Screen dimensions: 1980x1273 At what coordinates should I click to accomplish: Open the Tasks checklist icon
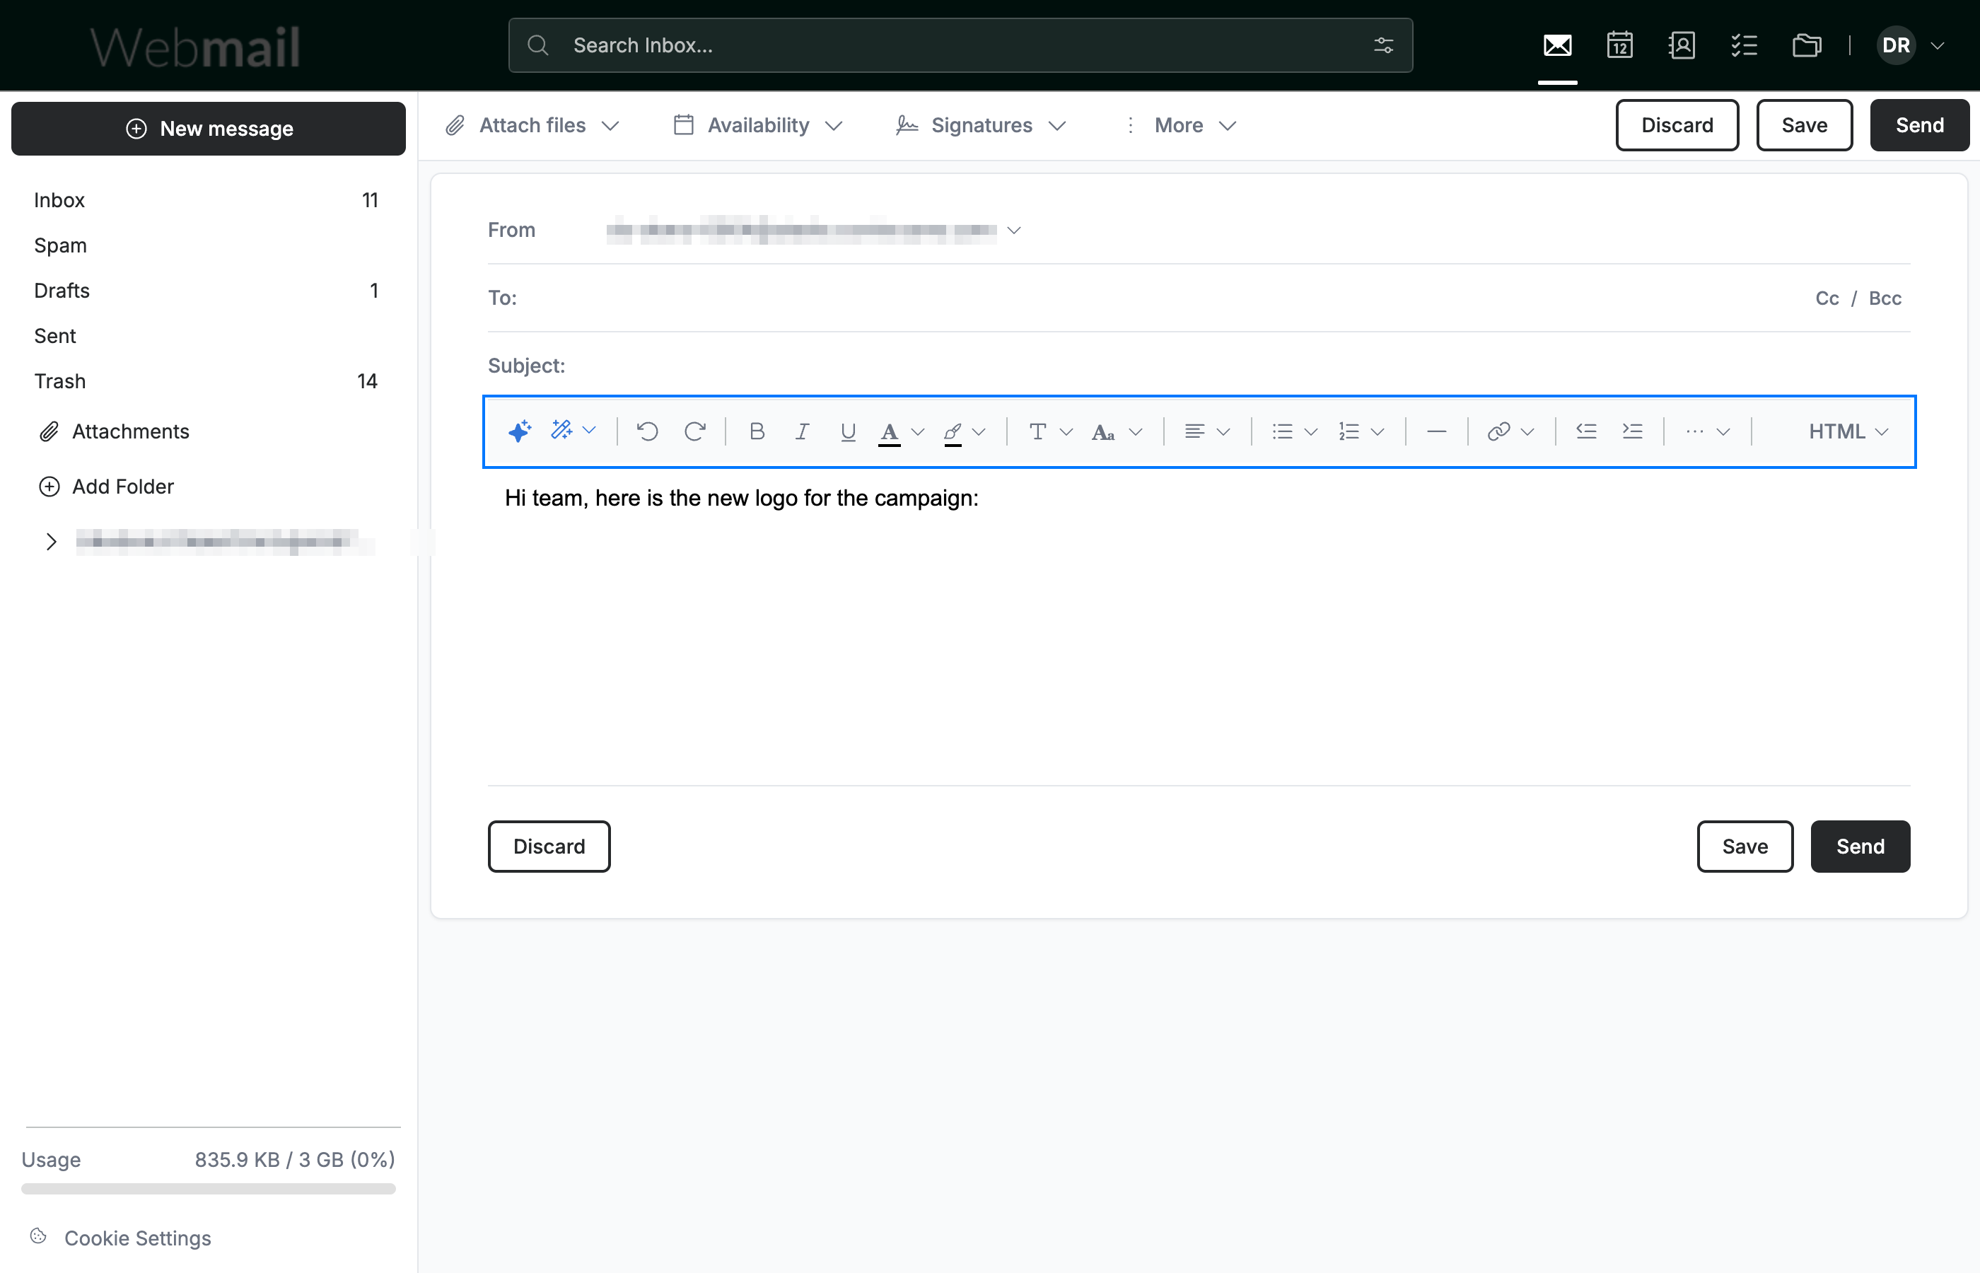(x=1744, y=45)
